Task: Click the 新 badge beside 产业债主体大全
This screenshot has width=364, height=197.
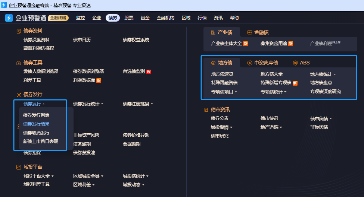Action: [245, 44]
